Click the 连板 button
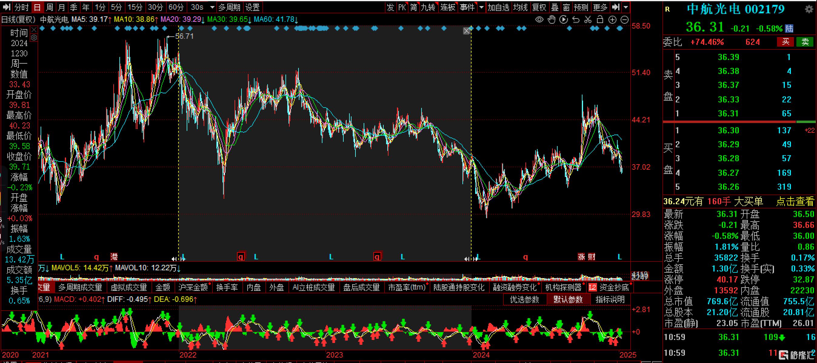Image resolution: width=817 pixels, height=363 pixels. pos(448,7)
